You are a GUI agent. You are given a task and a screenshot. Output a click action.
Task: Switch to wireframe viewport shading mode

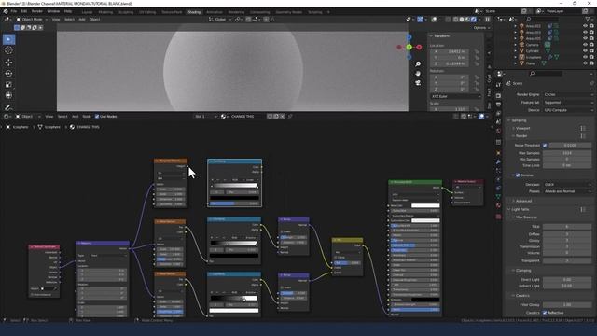(456, 19)
